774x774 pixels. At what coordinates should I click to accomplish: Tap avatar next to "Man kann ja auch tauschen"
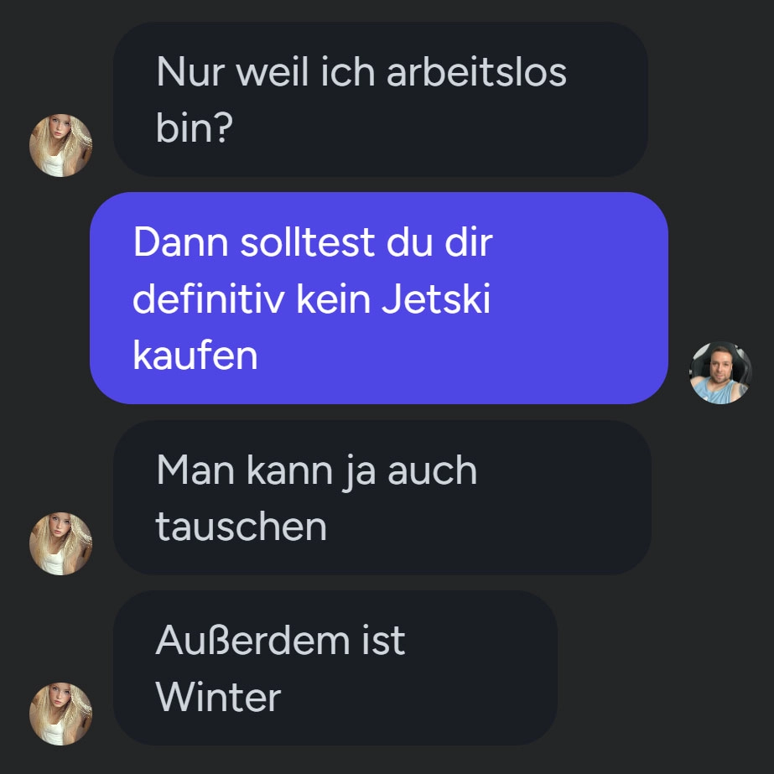pos(60,543)
